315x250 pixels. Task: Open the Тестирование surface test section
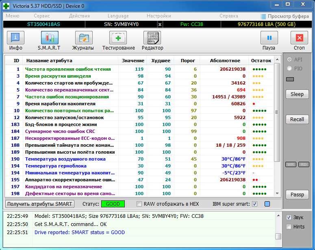click(x=118, y=41)
